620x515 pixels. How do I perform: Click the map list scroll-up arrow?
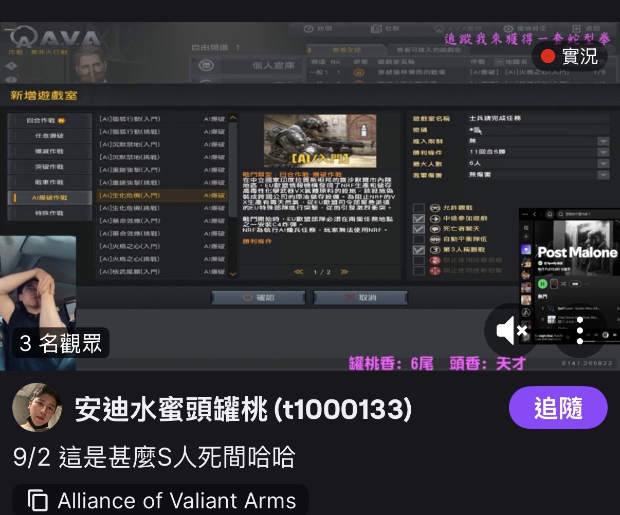coord(233,118)
